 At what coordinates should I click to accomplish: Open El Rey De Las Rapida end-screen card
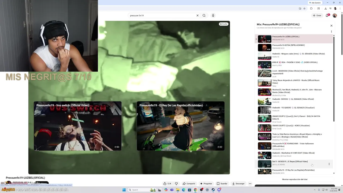click(x=181, y=126)
